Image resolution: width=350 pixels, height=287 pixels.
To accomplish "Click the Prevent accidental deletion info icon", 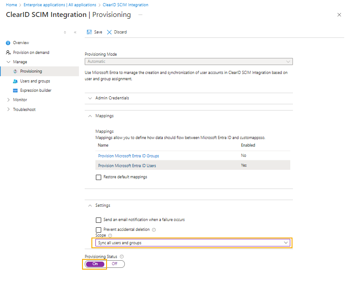I will coord(154,230).
